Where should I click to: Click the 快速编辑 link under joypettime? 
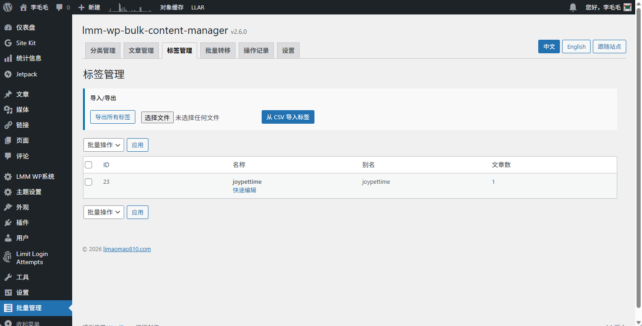(245, 190)
